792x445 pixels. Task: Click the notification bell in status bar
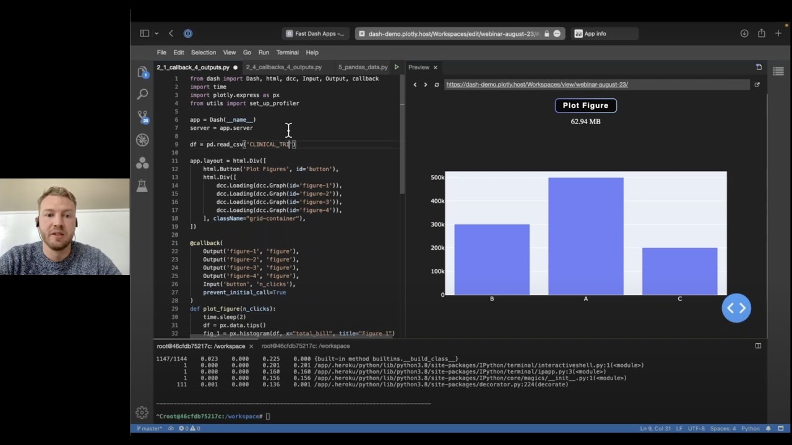click(768, 428)
